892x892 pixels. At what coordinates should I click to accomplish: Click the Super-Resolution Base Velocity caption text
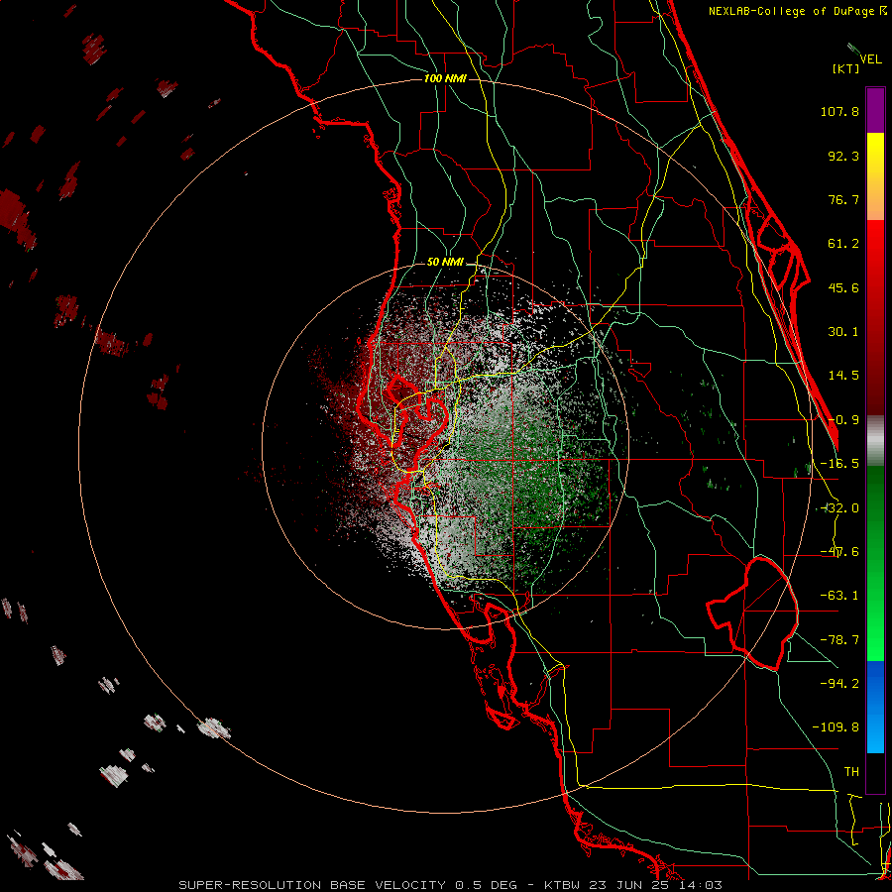(450, 885)
